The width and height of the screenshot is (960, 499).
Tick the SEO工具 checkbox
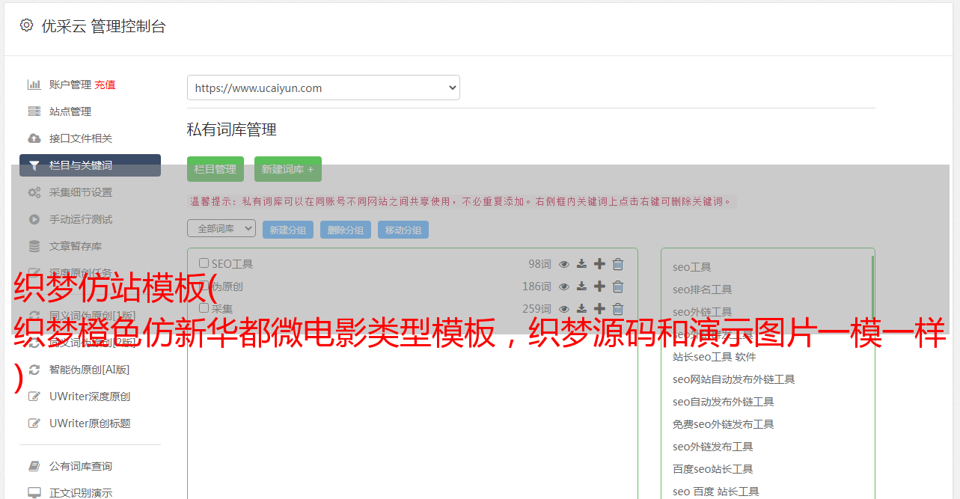204,263
